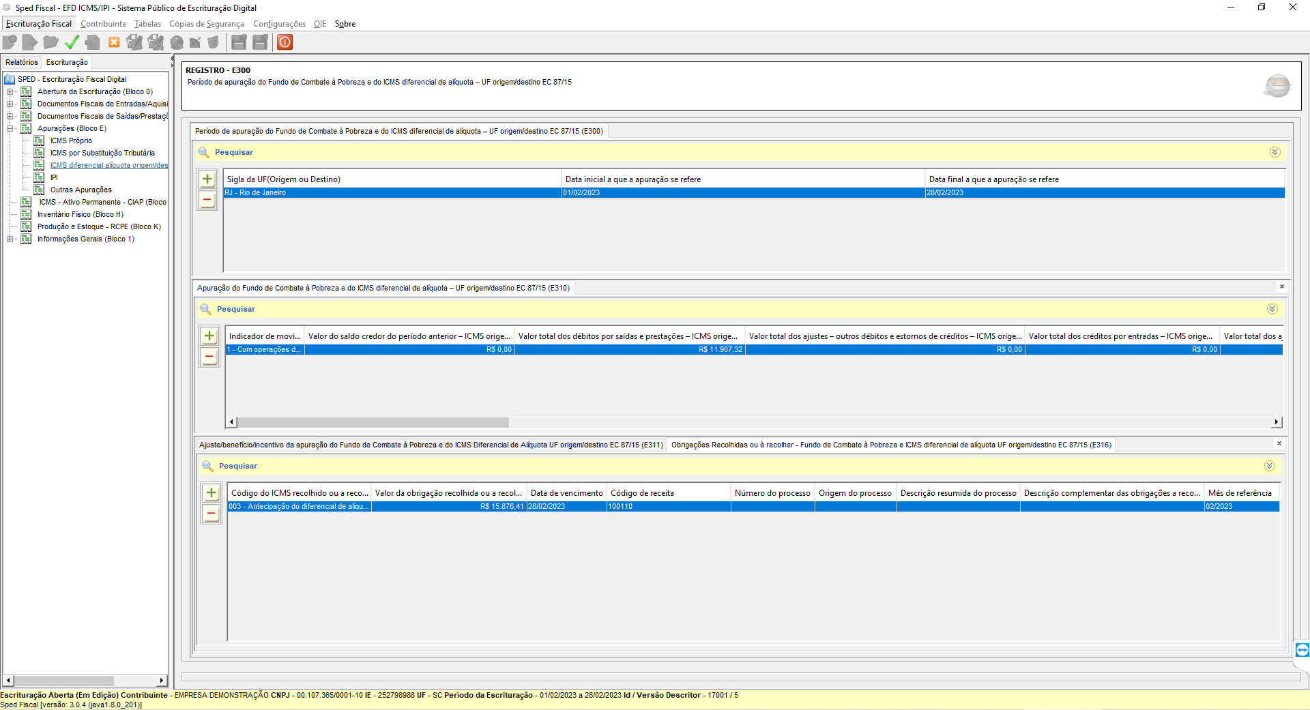Viewport: 1310px width, 710px height.
Task: Click the receipt check toolbar icon
Action: (x=195, y=42)
